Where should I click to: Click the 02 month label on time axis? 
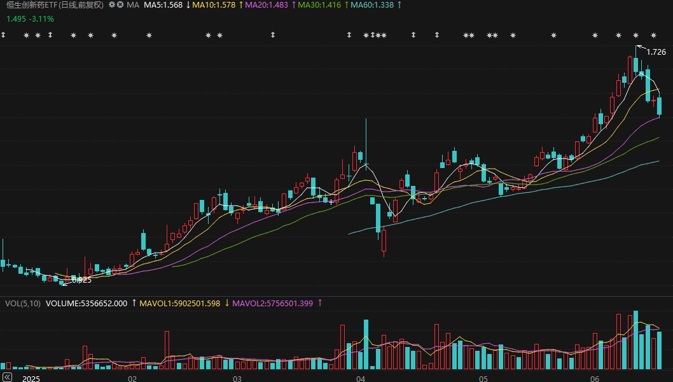pos(132,379)
